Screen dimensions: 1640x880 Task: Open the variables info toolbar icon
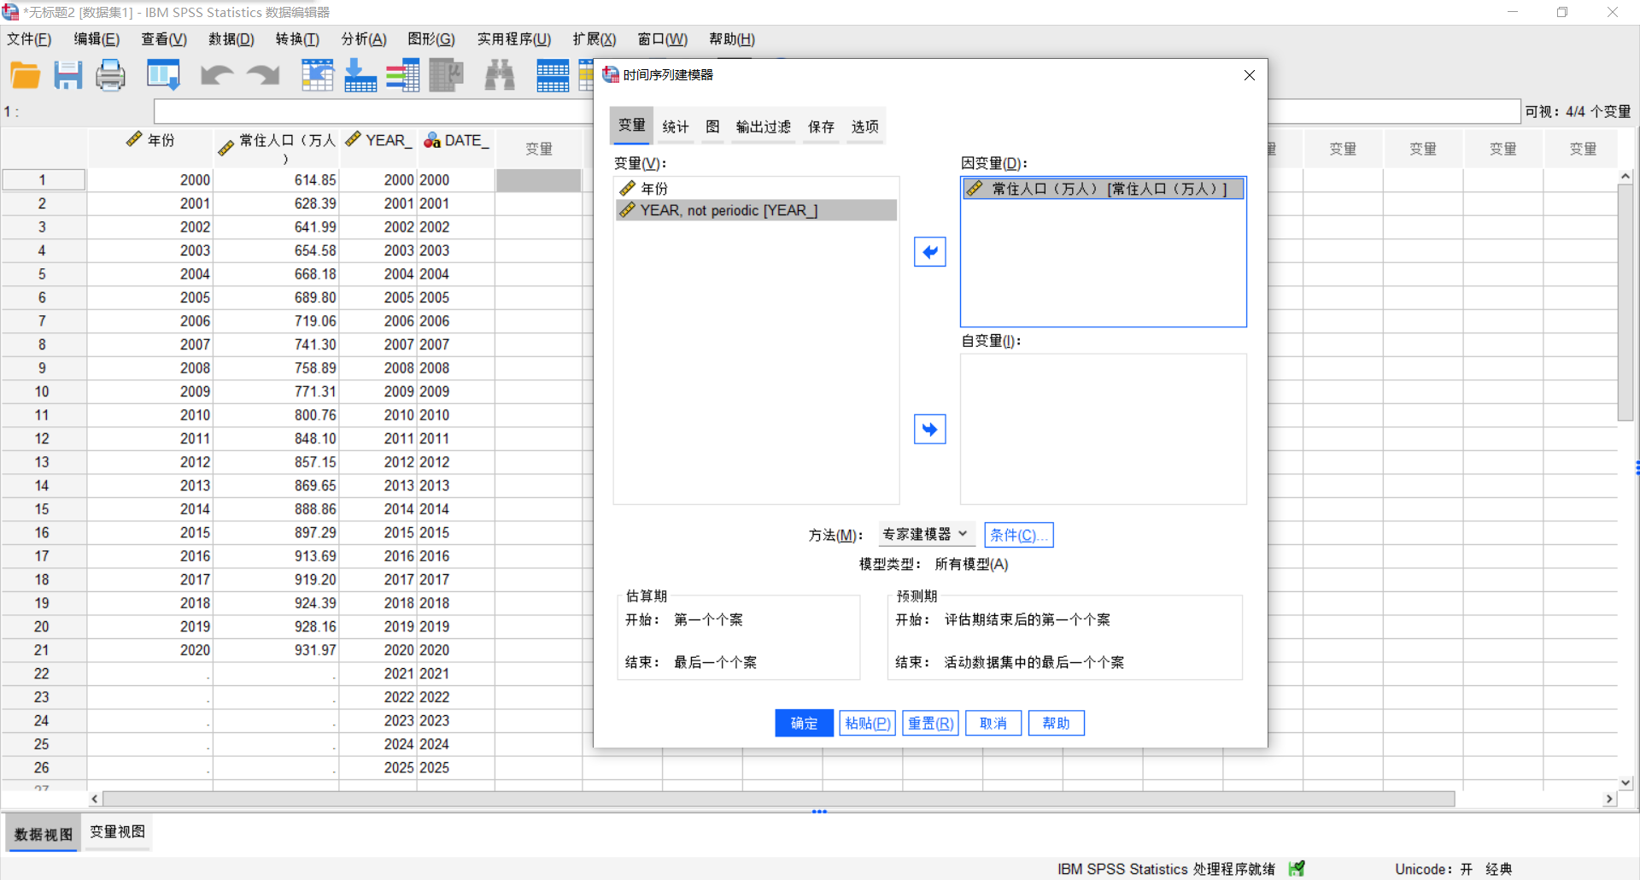(x=402, y=76)
